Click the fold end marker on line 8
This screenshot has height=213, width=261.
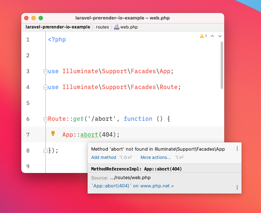(45, 151)
